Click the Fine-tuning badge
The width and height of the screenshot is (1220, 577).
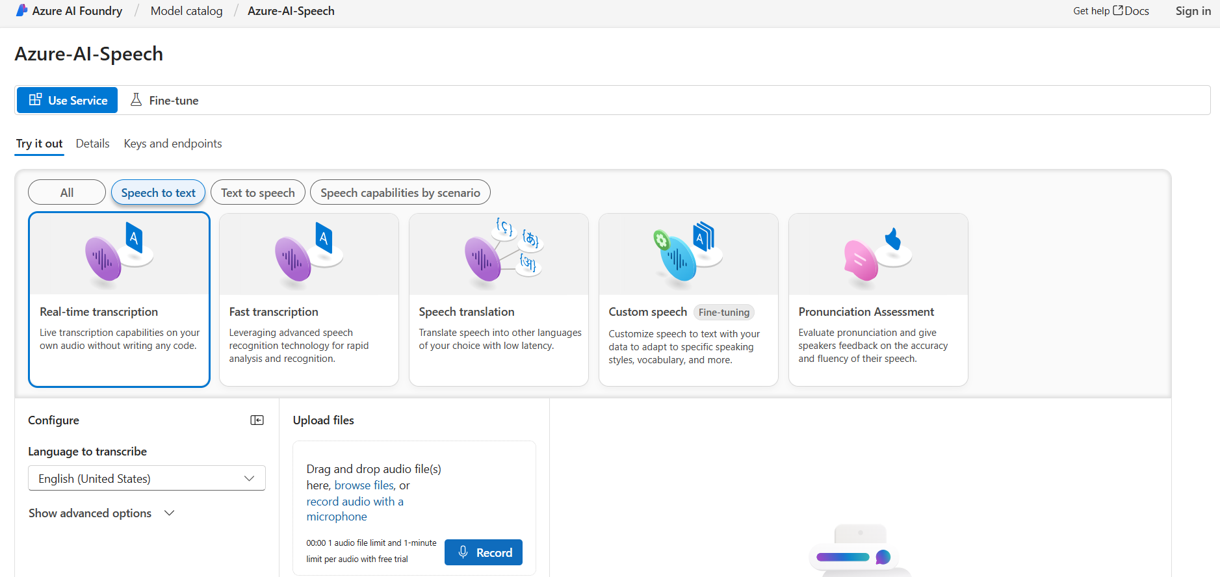tap(724, 313)
